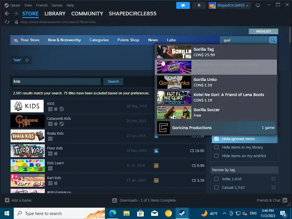Click the store search box containing gori
Screen dimensions: 292x219
click(244, 40)
